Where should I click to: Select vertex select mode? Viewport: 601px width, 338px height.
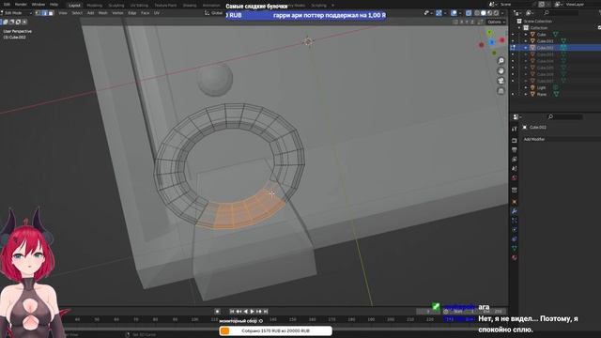[x=38, y=13]
